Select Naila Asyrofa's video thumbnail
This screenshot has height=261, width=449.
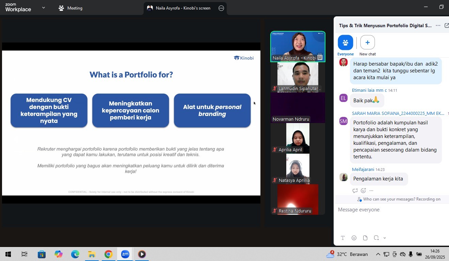pyautogui.click(x=298, y=47)
